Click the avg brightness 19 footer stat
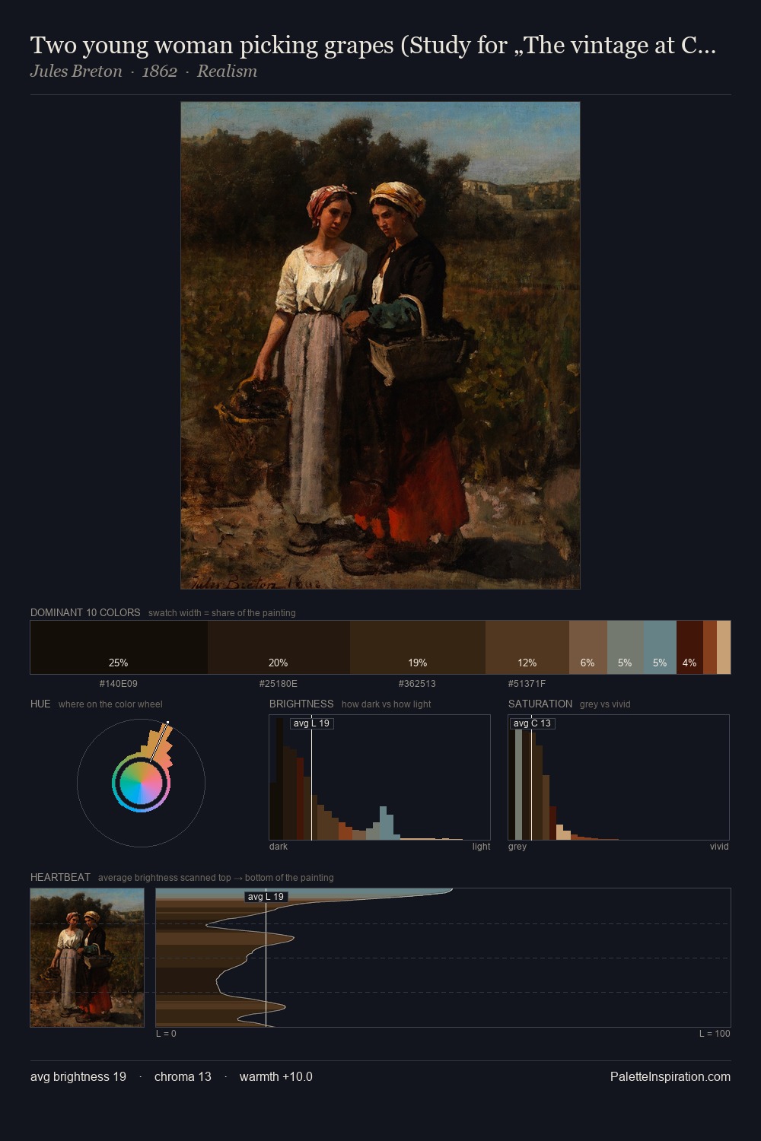The image size is (761, 1141). click(x=78, y=1076)
